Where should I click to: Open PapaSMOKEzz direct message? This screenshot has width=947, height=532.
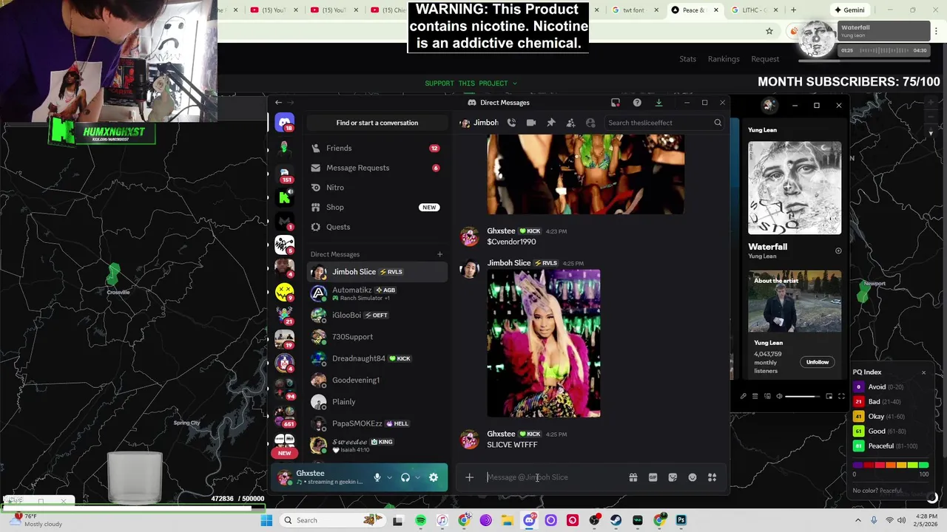377,423
